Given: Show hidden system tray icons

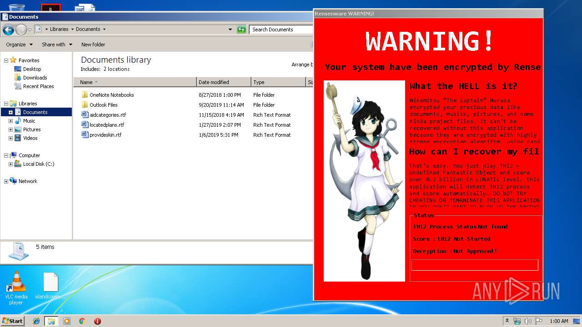Looking at the screenshot, I should [x=507, y=321].
